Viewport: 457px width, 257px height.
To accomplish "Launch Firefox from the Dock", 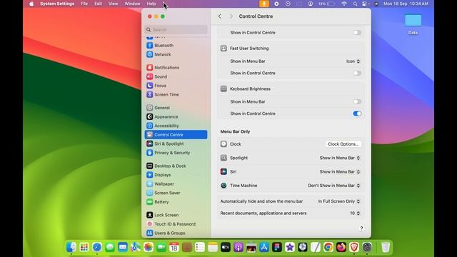I will (x=341, y=247).
